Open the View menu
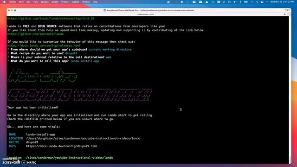 pyautogui.click(x=36, y=2)
